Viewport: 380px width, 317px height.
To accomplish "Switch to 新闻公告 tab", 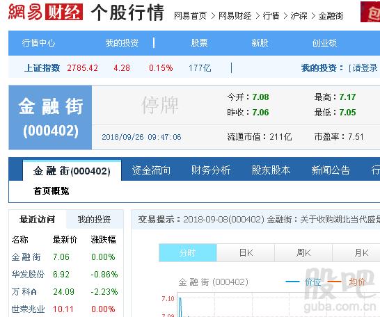I will (x=331, y=170).
